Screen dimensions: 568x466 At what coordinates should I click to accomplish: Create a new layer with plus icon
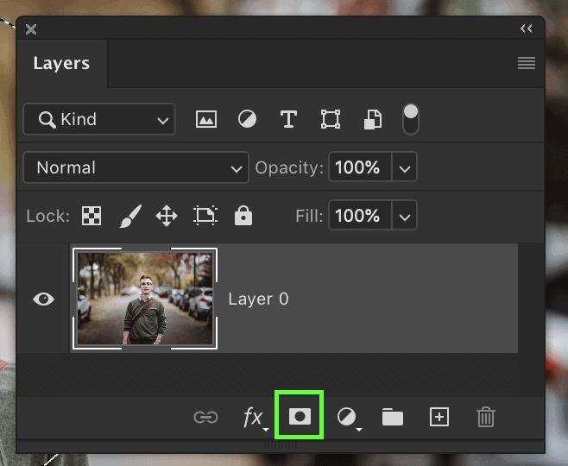pos(439,418)
